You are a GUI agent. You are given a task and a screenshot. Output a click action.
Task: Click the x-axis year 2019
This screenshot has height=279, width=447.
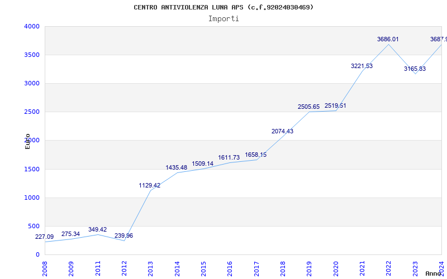click(310, 269)
